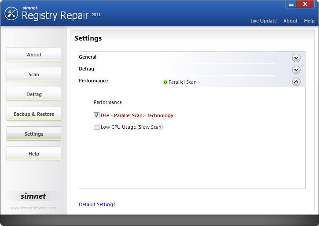Image resolution: width=319 pixels, height=226 pixels.
Task: Enable Low CPU Usage (Slow Scan)
Action: point(96,127)
